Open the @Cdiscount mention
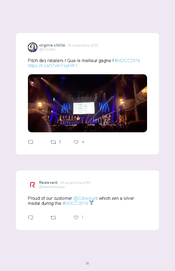The width and height of the screenshot is (175, 271). [85, 198]
